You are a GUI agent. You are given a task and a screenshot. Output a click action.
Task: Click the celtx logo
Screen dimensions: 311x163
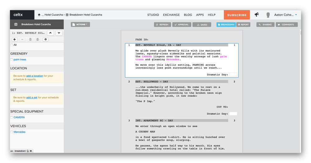coord(18,15)
